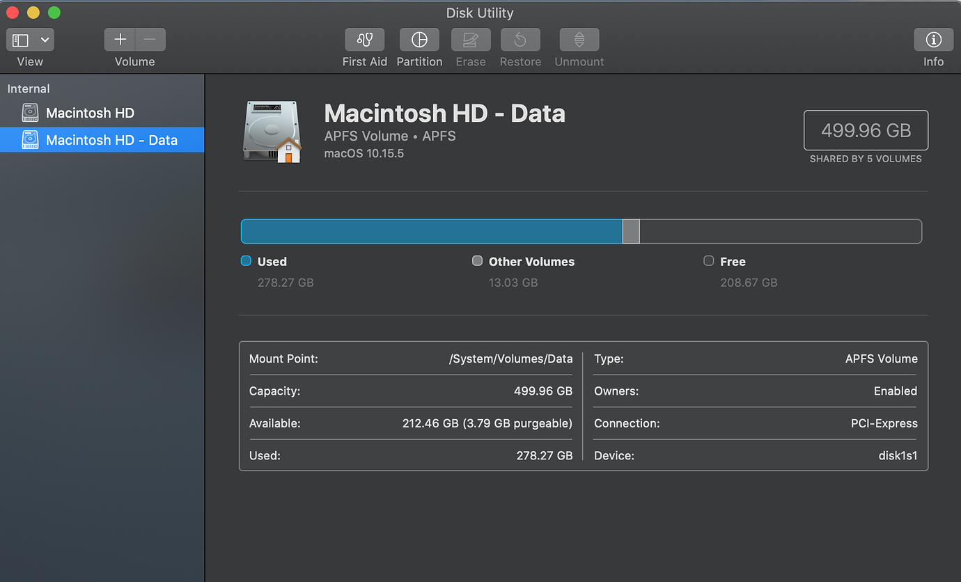961x582 pixels.
Task: Add a volume with the plus button
Action: point(120,40)
